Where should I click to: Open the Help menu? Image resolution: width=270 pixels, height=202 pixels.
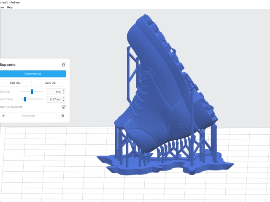point(10,7)
